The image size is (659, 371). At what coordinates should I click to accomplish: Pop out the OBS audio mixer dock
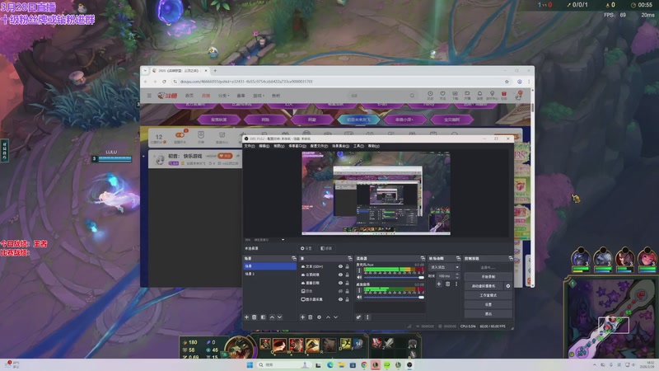pyautogui.click(x=423, y=258)
